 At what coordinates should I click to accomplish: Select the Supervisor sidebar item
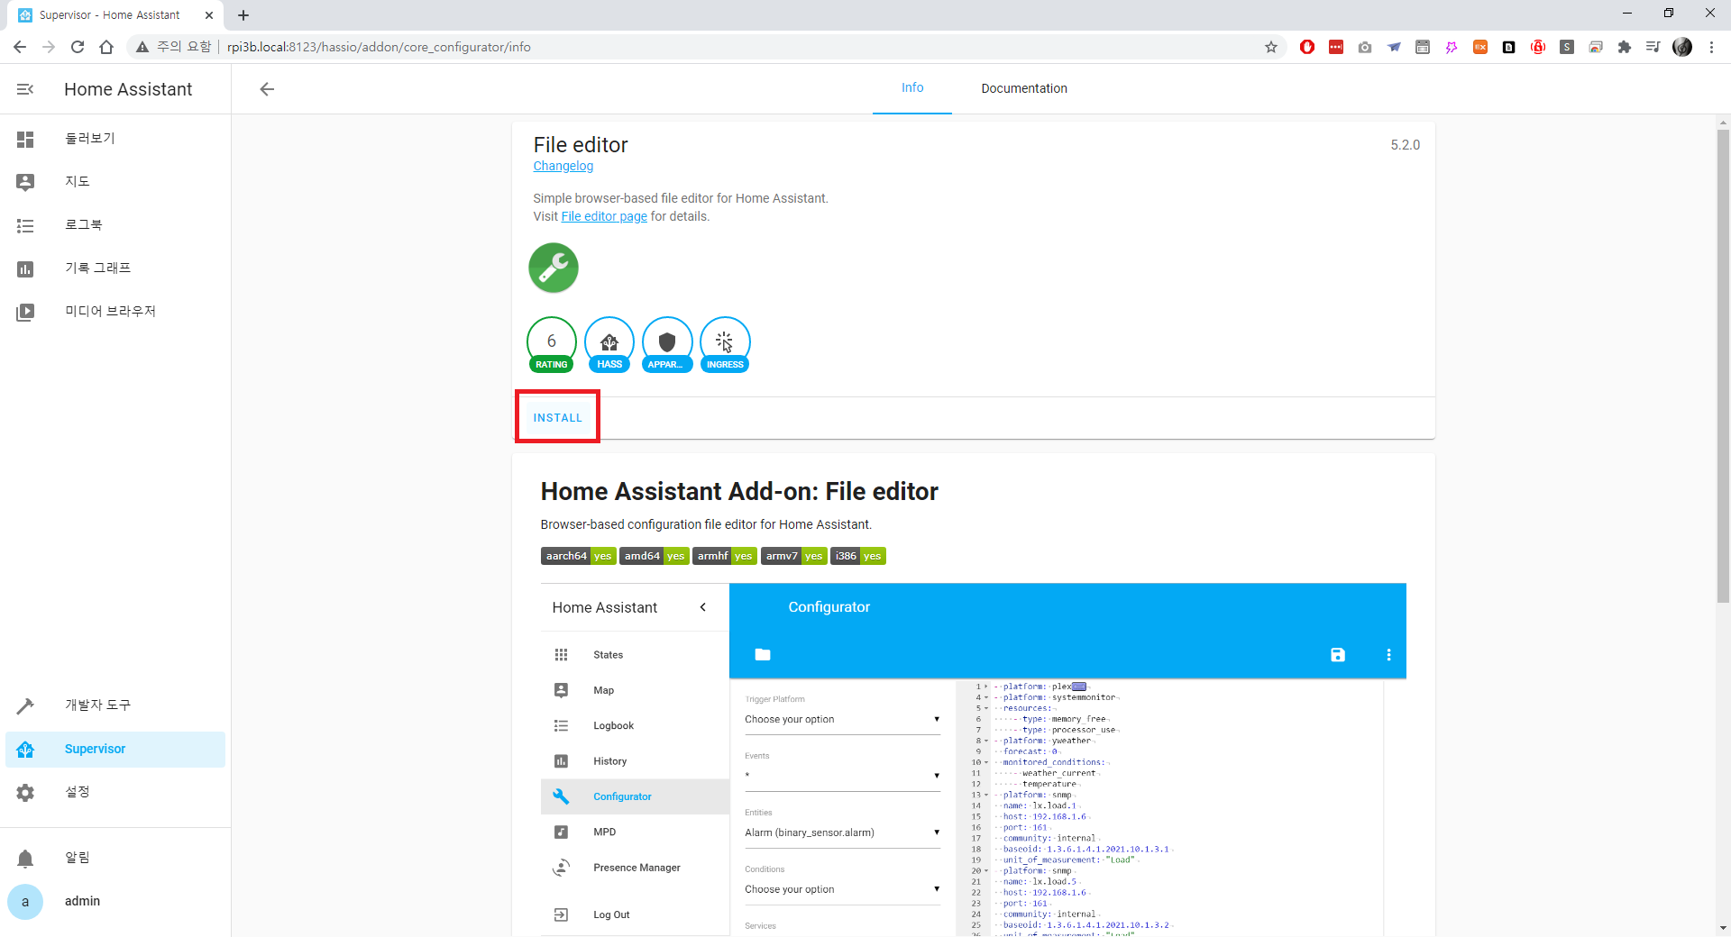pos(115,749)
